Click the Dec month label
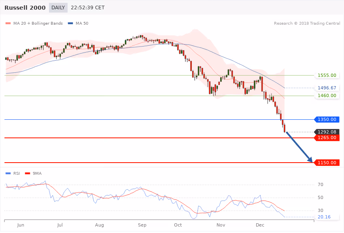The image size is (344, 233). (x=260, y=225)
